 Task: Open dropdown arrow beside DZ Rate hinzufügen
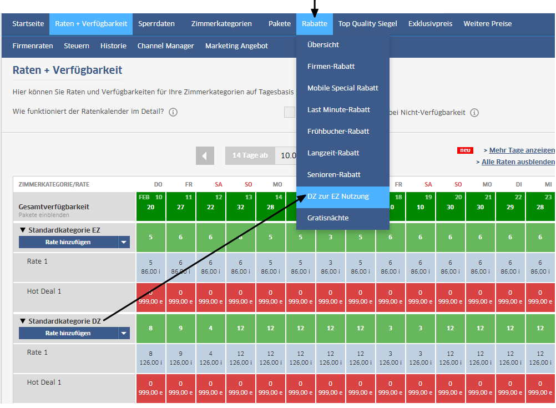[x=124, y=333]
